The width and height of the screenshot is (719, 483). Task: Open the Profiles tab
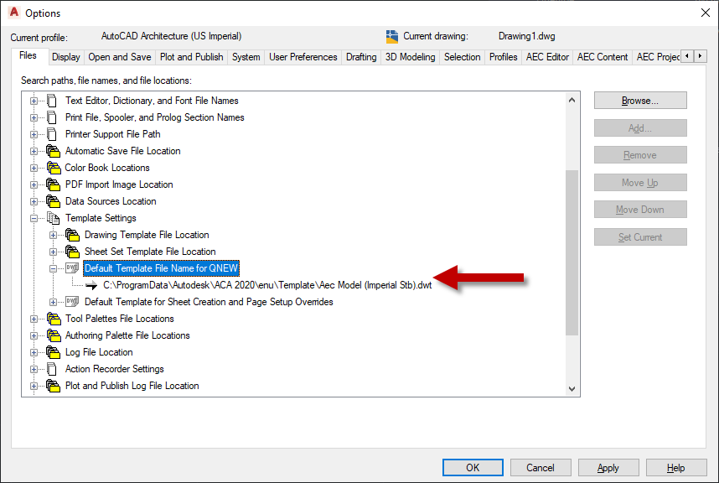click(503, 57)
